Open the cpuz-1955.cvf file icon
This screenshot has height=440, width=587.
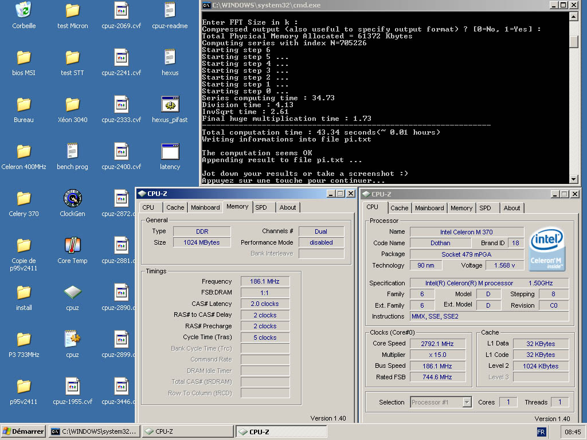[72, 387]
